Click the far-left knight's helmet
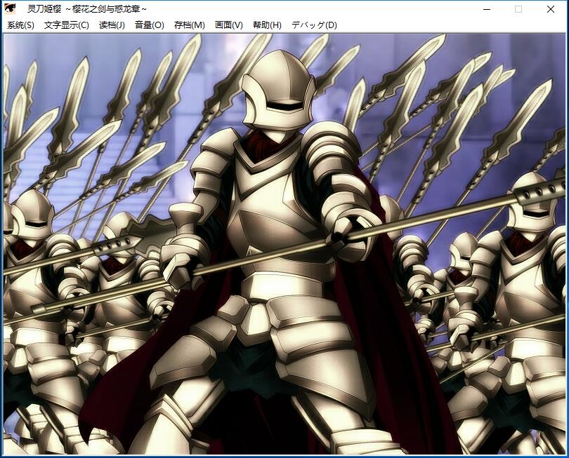The height and width of the screenshot is (458, 569). [x=32, y=217]
